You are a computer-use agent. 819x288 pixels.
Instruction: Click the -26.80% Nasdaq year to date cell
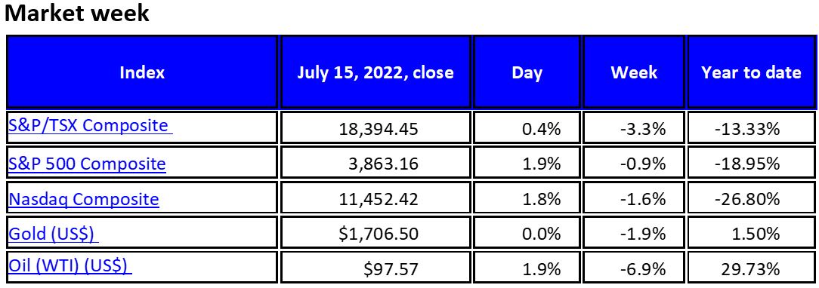pyautogui.click(x=751, y=198)
